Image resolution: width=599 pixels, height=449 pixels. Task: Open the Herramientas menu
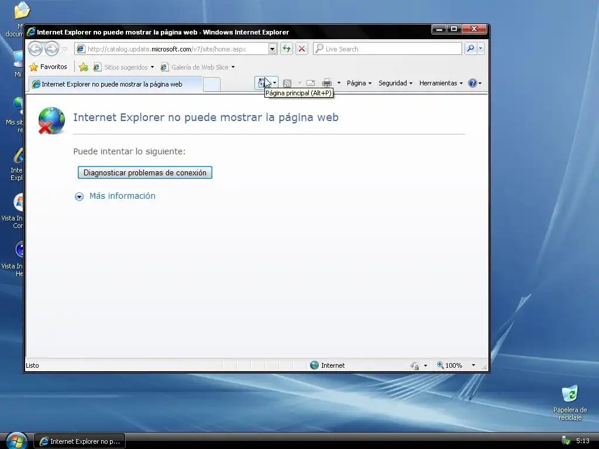pos(441,83)
